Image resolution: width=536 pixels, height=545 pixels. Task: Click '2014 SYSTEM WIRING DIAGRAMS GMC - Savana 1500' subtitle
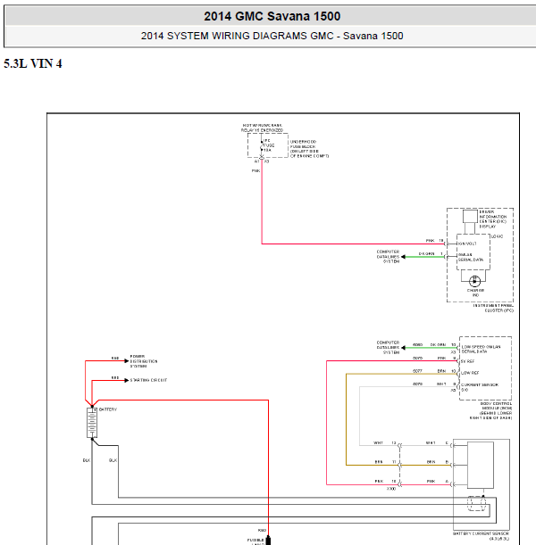(x=272, y=36)
